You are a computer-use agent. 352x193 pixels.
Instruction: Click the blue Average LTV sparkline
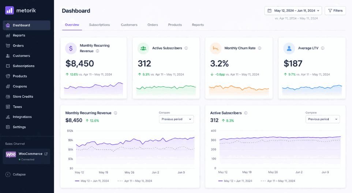[312, 90]
